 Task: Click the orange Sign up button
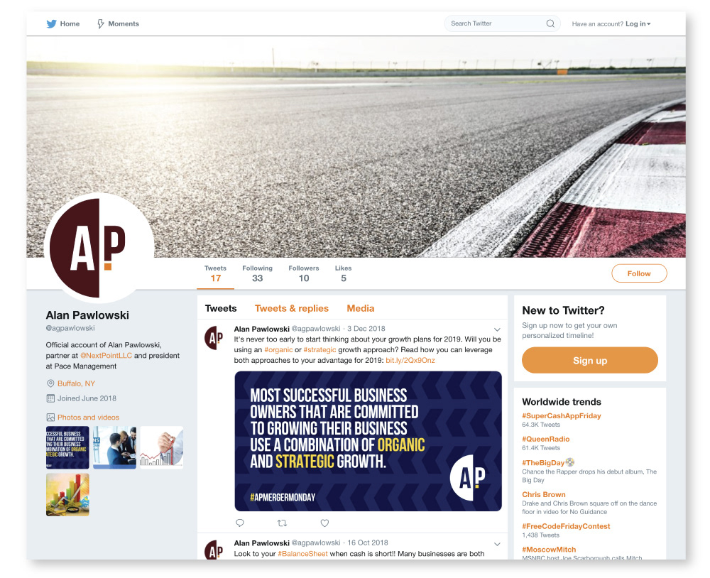tap(589, 361)
